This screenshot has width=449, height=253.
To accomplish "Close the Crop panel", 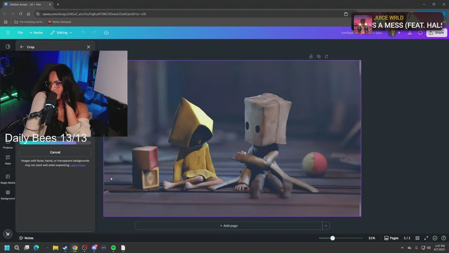I will [88, 47].
